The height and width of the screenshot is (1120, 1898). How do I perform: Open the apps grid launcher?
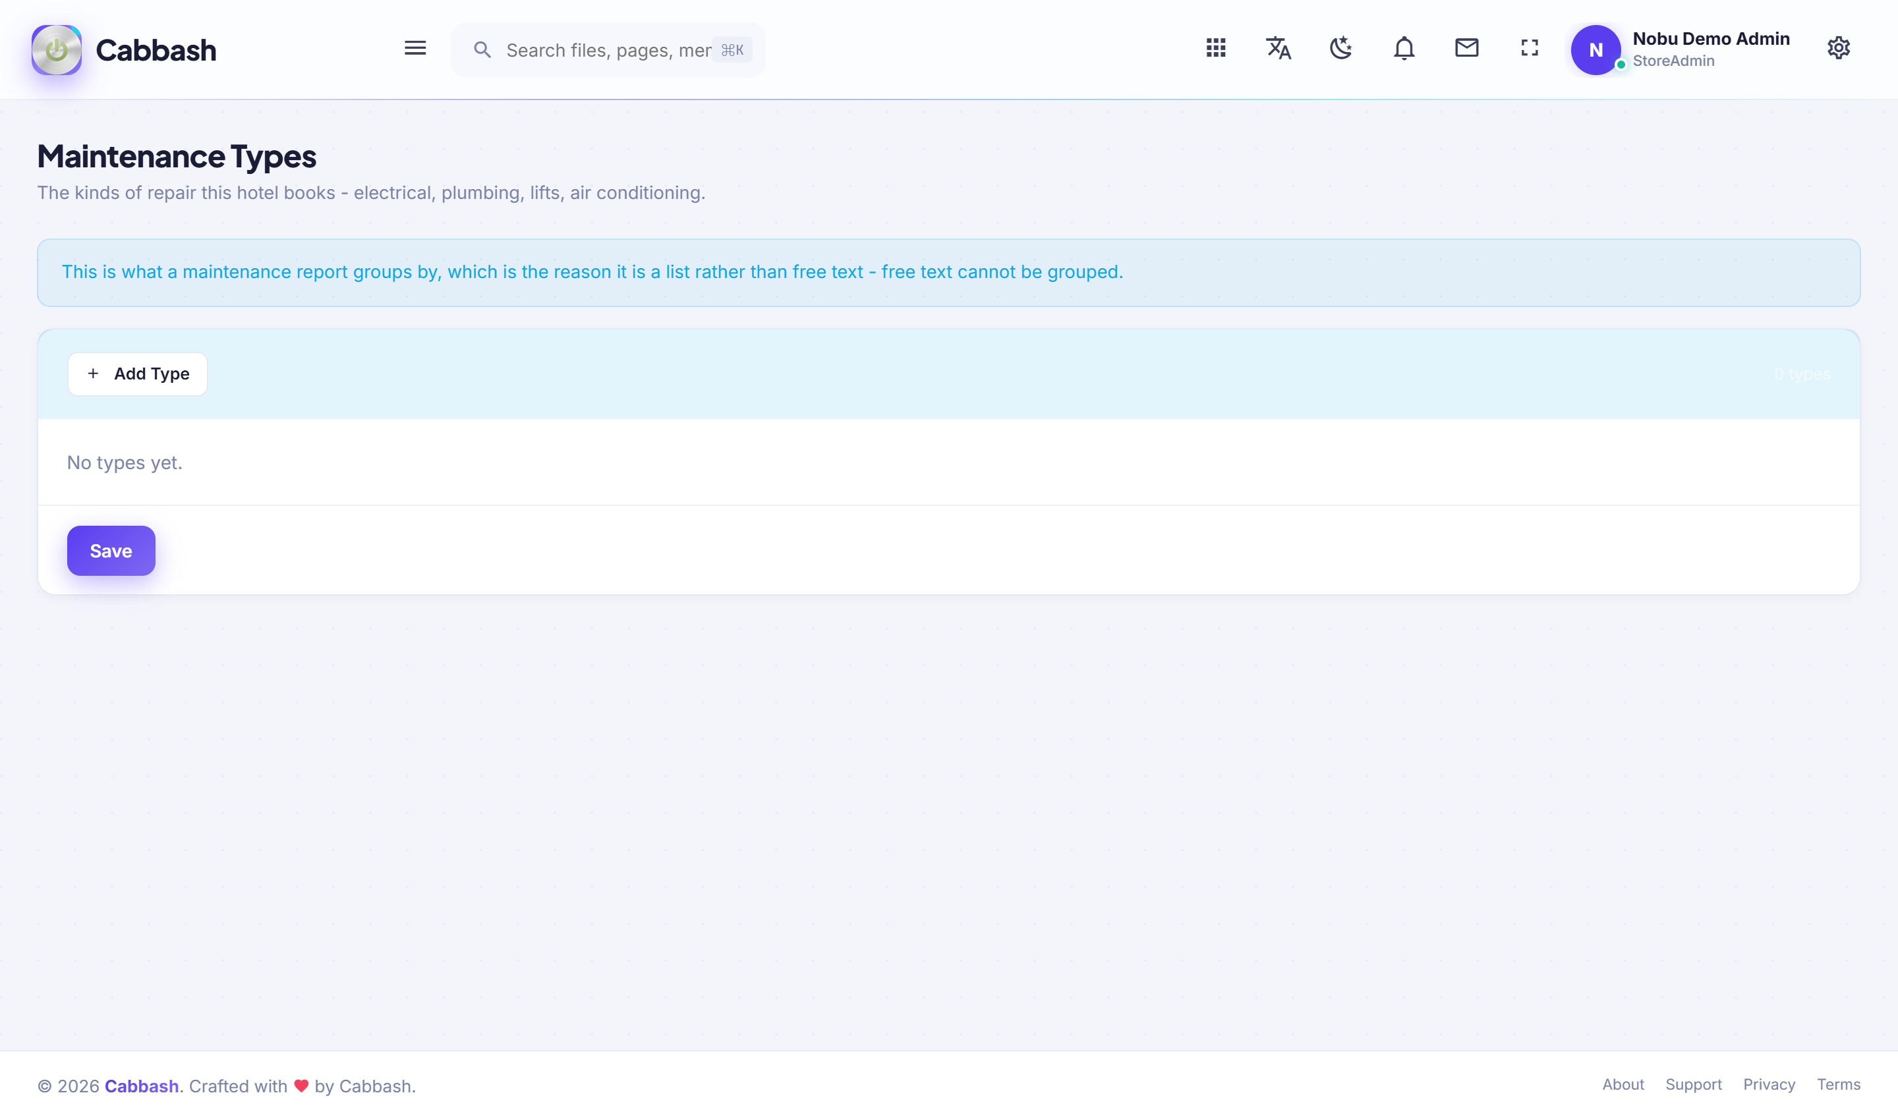[x=1215, y=48]
